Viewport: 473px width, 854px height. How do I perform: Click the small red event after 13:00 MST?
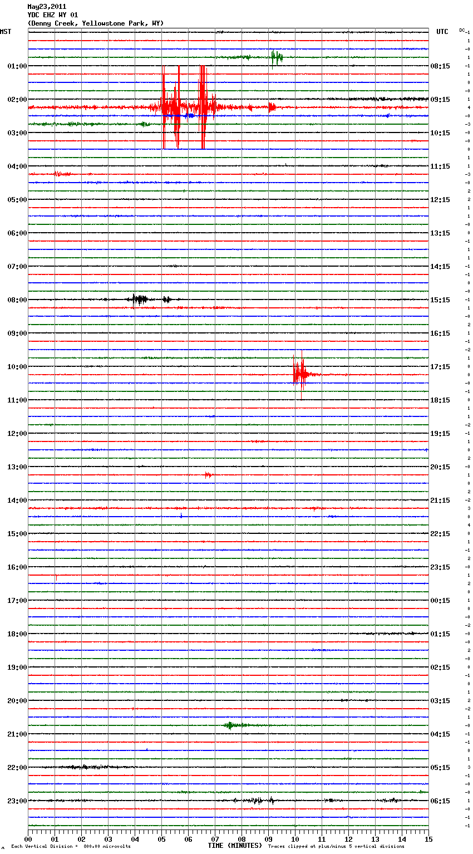coord(208,475)
